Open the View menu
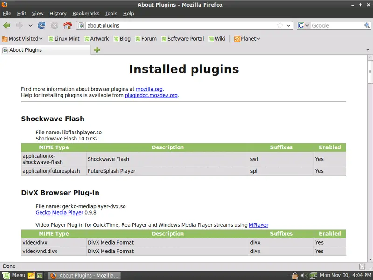This screenshot has height=280, width=373. (38, 14)
